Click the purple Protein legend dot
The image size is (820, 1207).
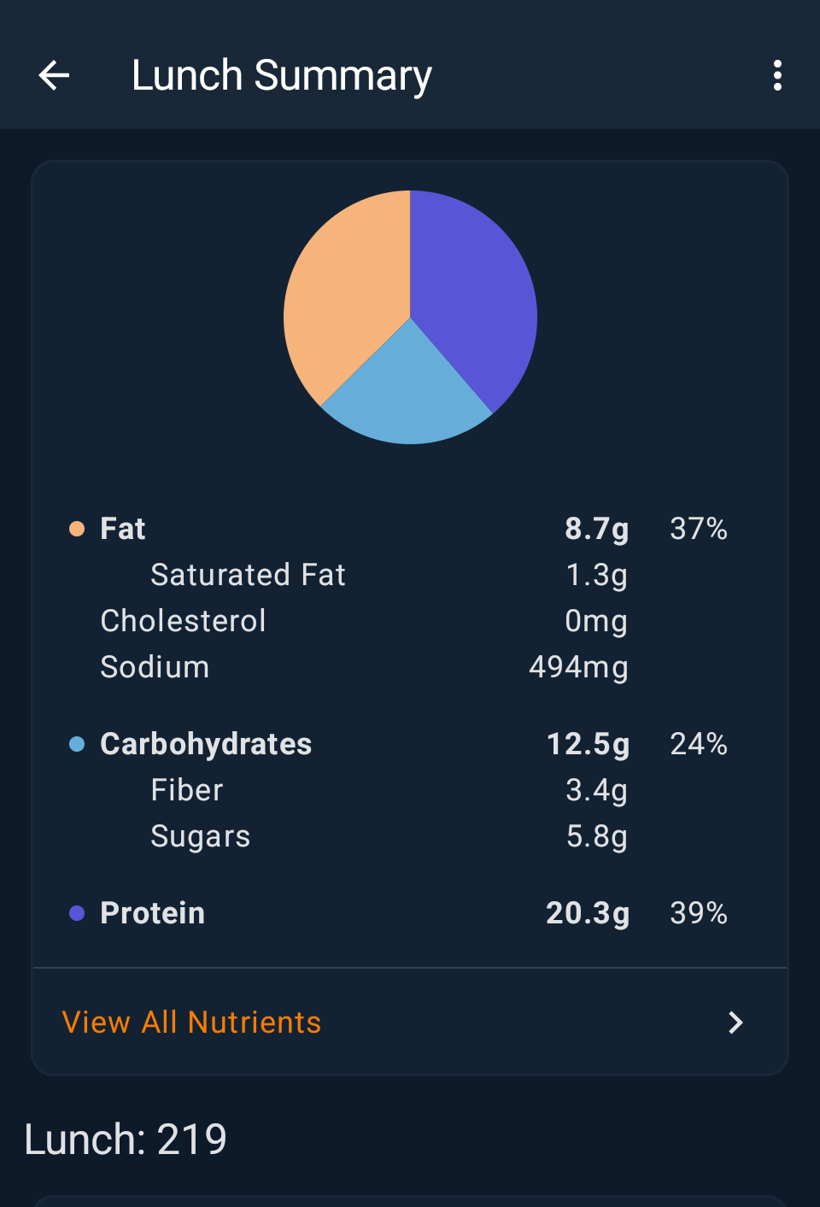[77, 913]
